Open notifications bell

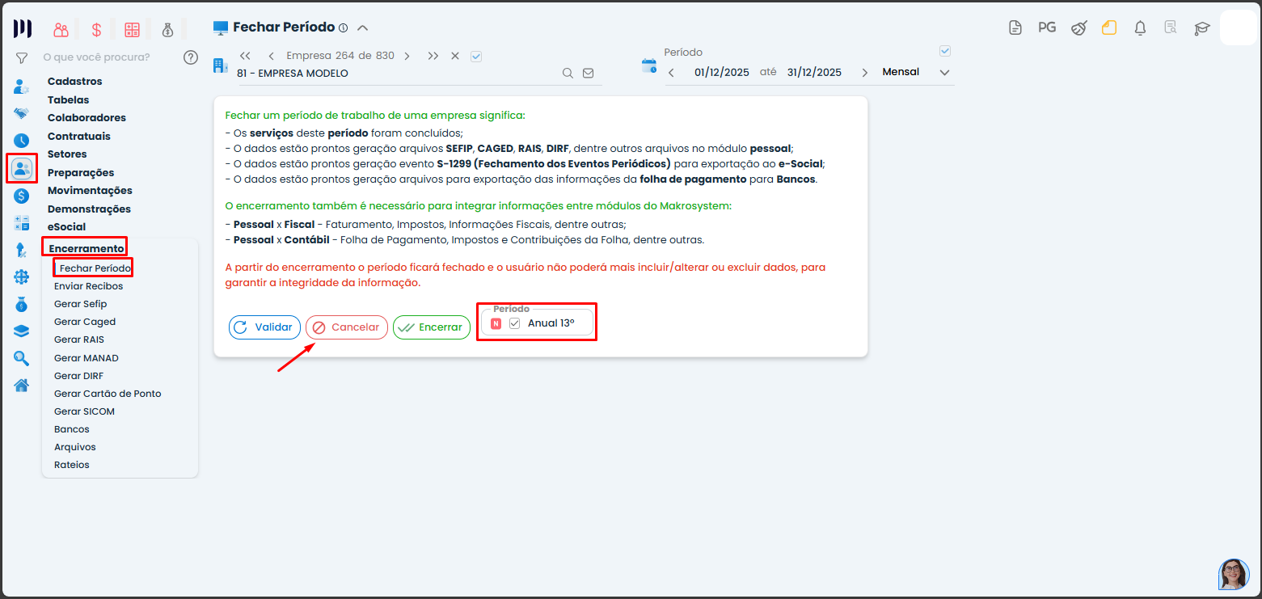1140,27
